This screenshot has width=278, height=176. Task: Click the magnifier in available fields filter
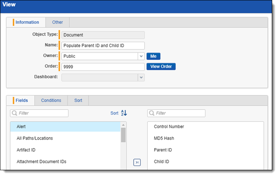click(x=14, y=113)
